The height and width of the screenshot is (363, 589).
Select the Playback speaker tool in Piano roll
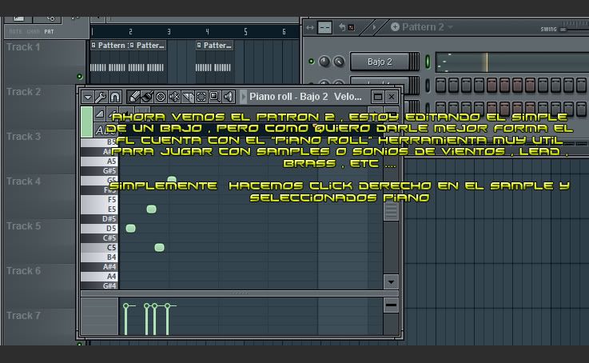point(228,97)
